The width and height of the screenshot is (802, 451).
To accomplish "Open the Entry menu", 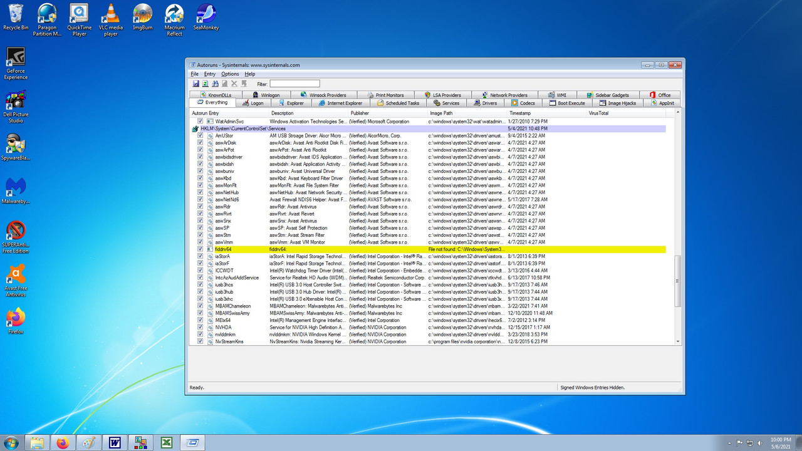I will [x=210, y=74].
